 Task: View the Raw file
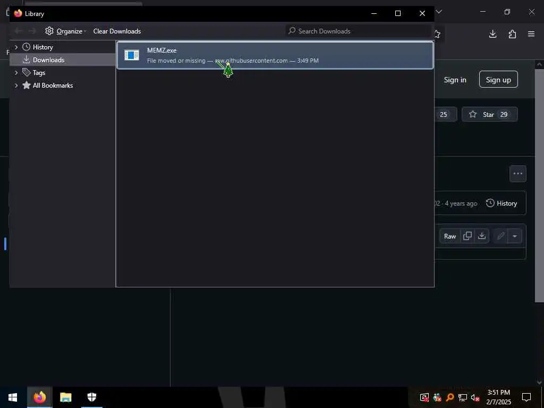point(450,236)
